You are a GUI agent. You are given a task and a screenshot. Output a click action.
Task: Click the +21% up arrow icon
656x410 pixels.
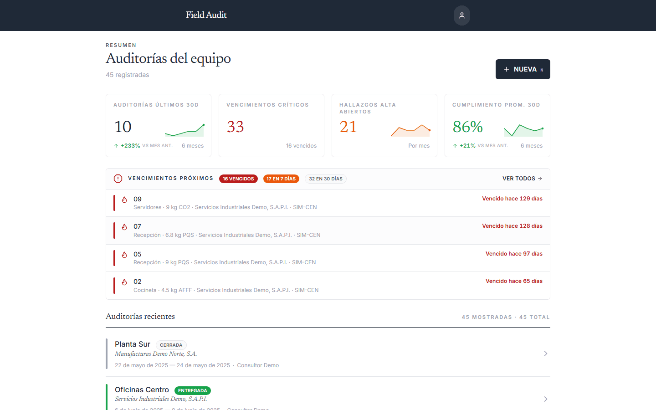tap(455, 146)
